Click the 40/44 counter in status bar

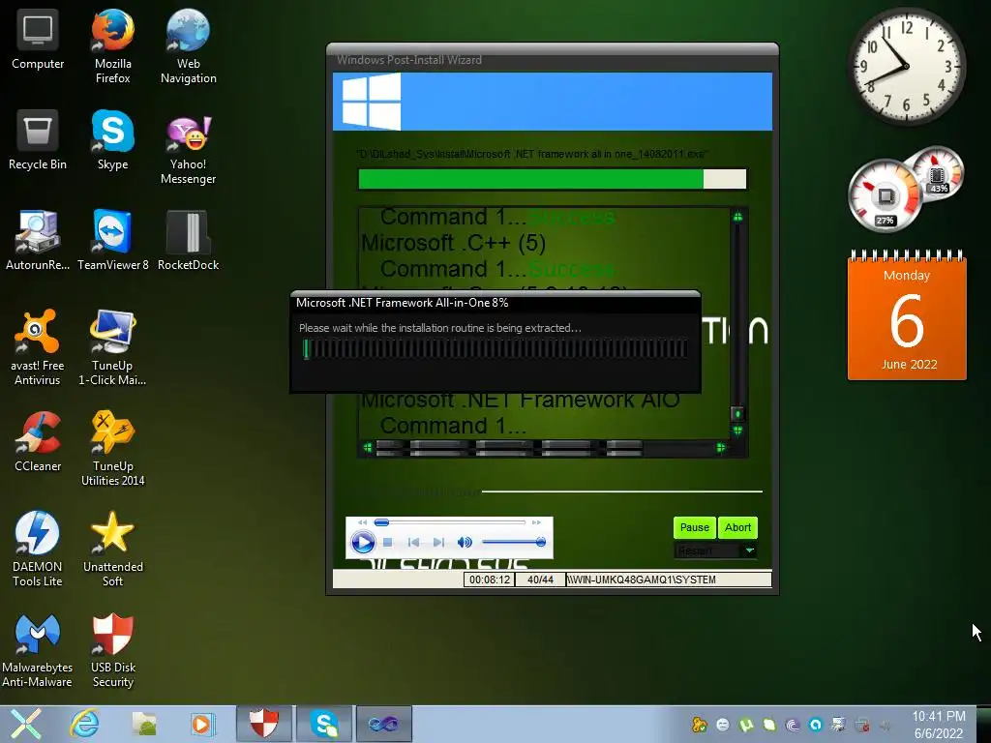pos(540,580)
